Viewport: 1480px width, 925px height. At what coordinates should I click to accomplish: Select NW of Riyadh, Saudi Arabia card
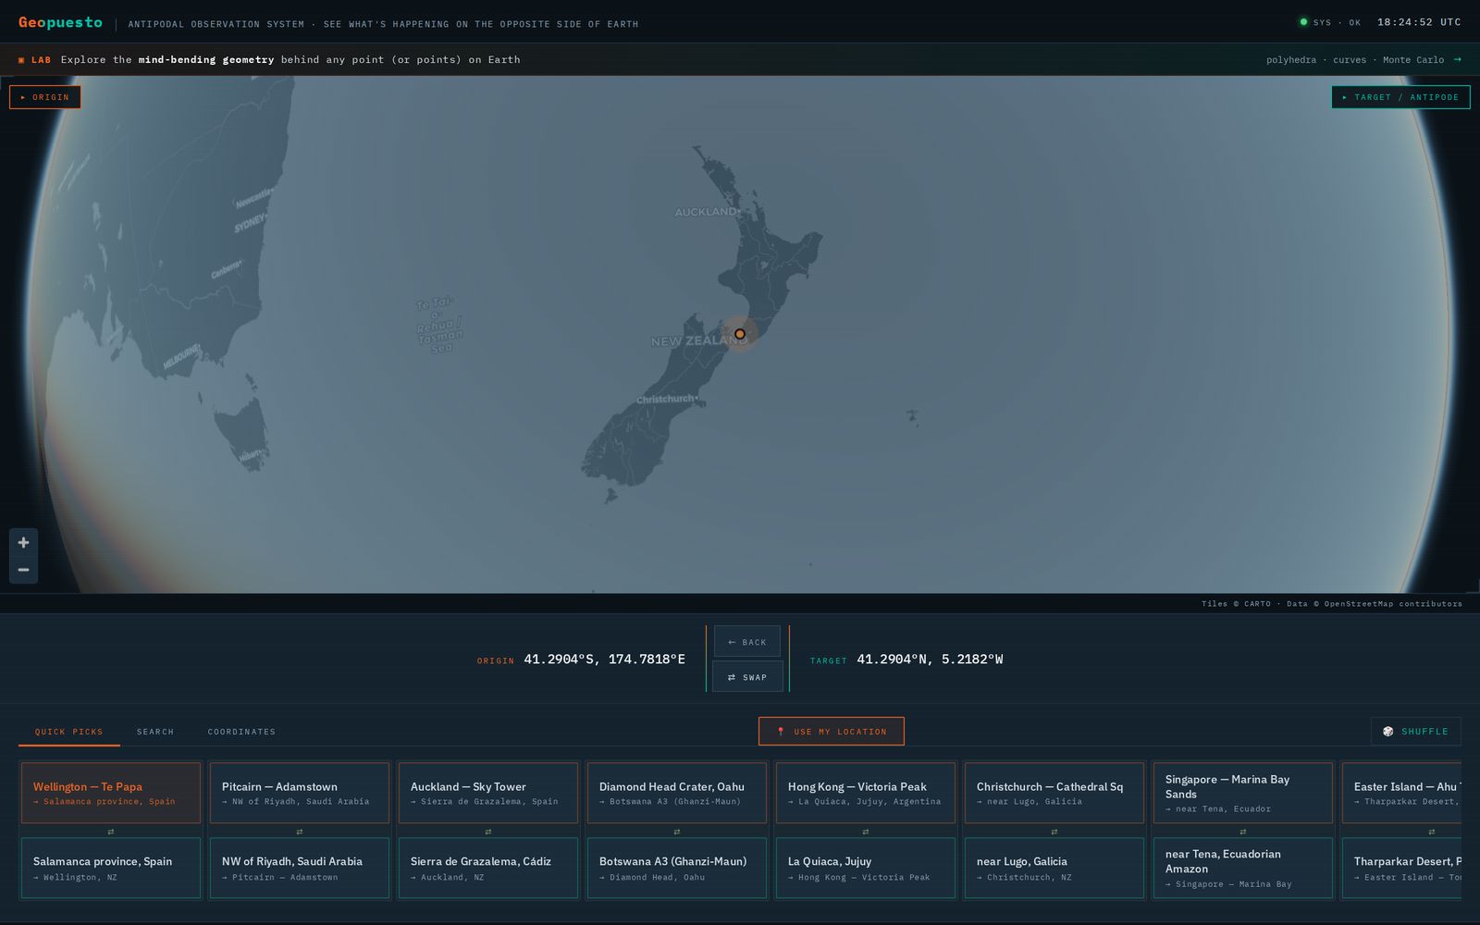point(300,869)
